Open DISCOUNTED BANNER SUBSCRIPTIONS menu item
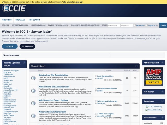The width and height of the screenshot is (167, 125). click(85, 25)
